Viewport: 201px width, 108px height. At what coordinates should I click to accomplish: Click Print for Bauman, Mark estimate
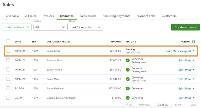click(188, 60)
